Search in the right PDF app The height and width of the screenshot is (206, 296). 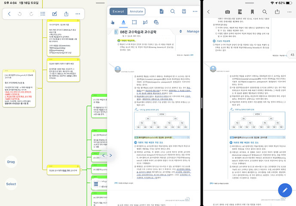coord(265,12)
